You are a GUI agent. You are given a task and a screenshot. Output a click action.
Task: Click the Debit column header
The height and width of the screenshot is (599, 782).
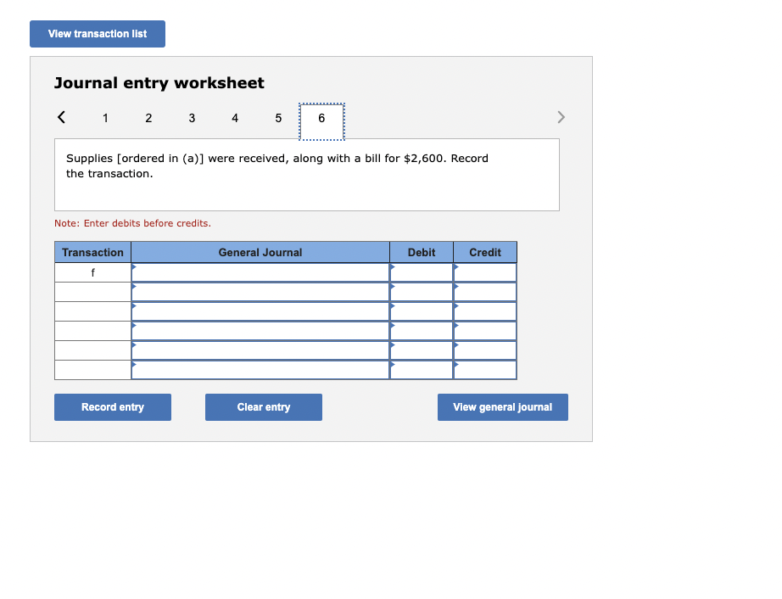pos(422,252)
